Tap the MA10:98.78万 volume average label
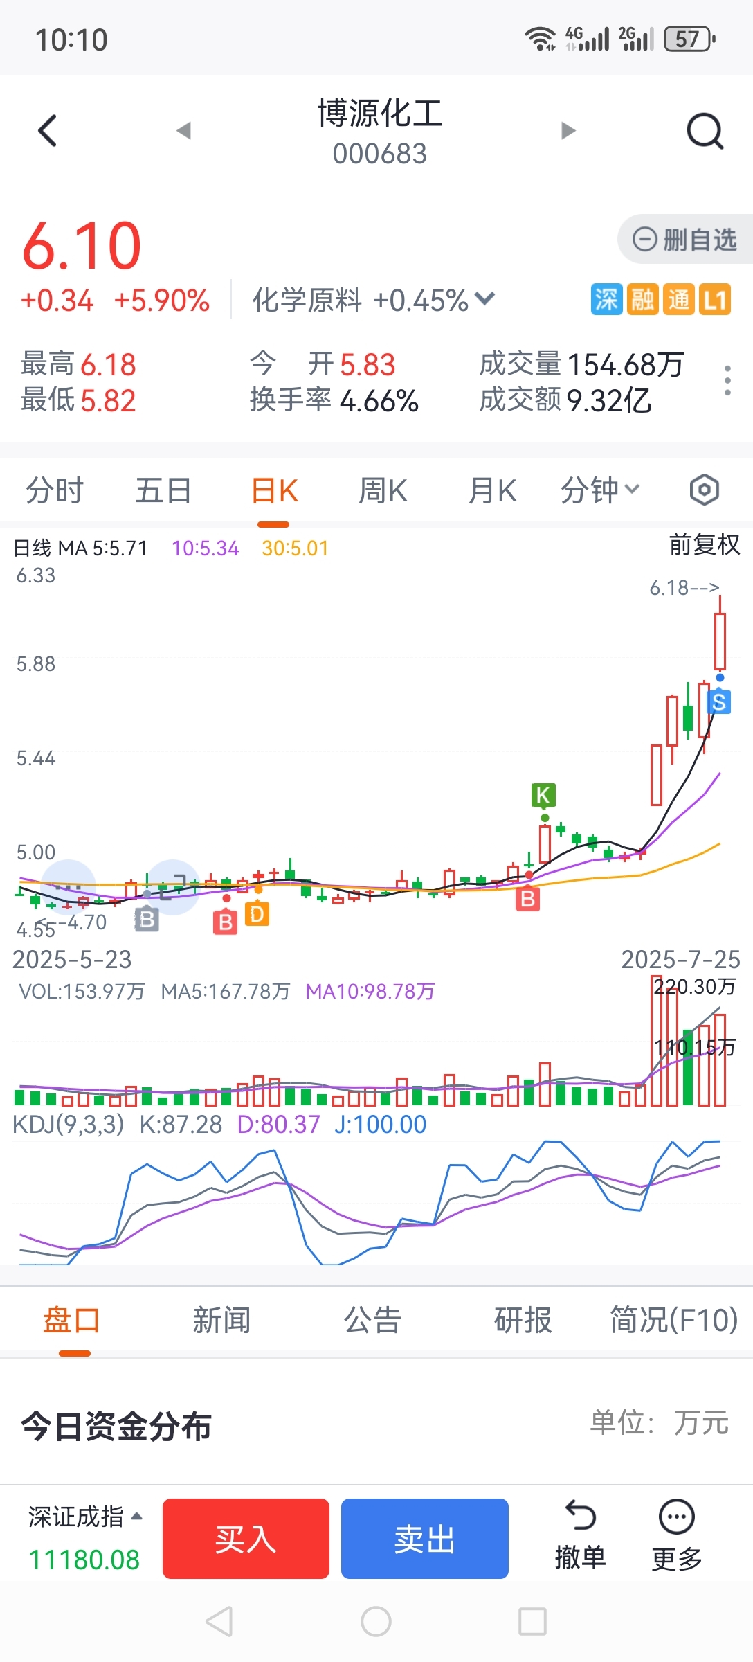 click(x=370, y=992)
